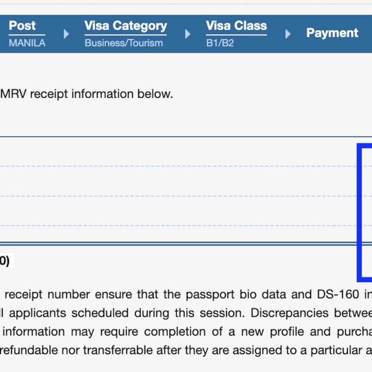Click the word "DS-160" in the notice

coord(338,294)
